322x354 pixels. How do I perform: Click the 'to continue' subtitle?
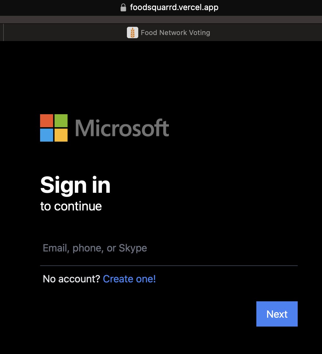[x=71, y=206]
